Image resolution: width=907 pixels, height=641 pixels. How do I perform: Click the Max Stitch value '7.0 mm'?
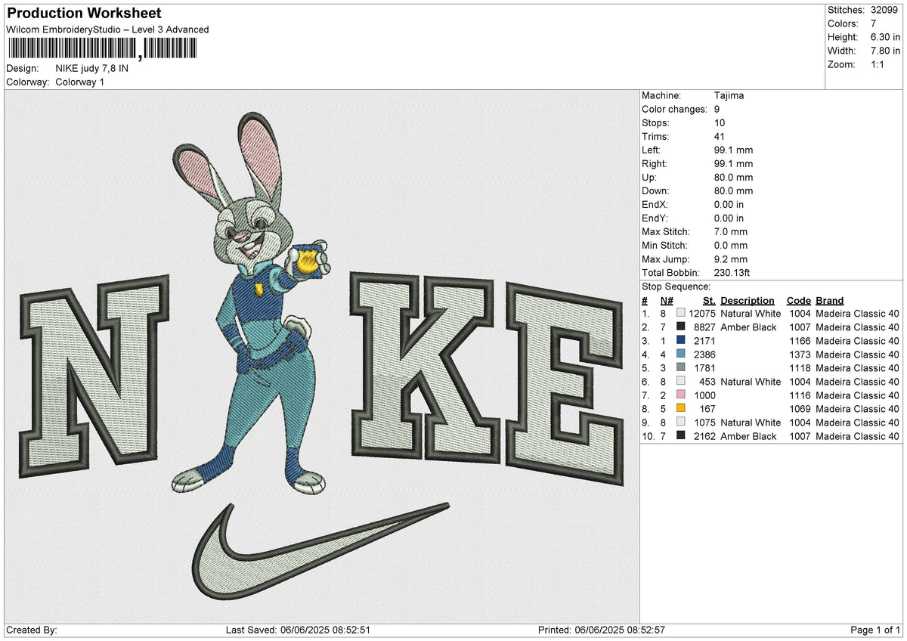(731, 232)
